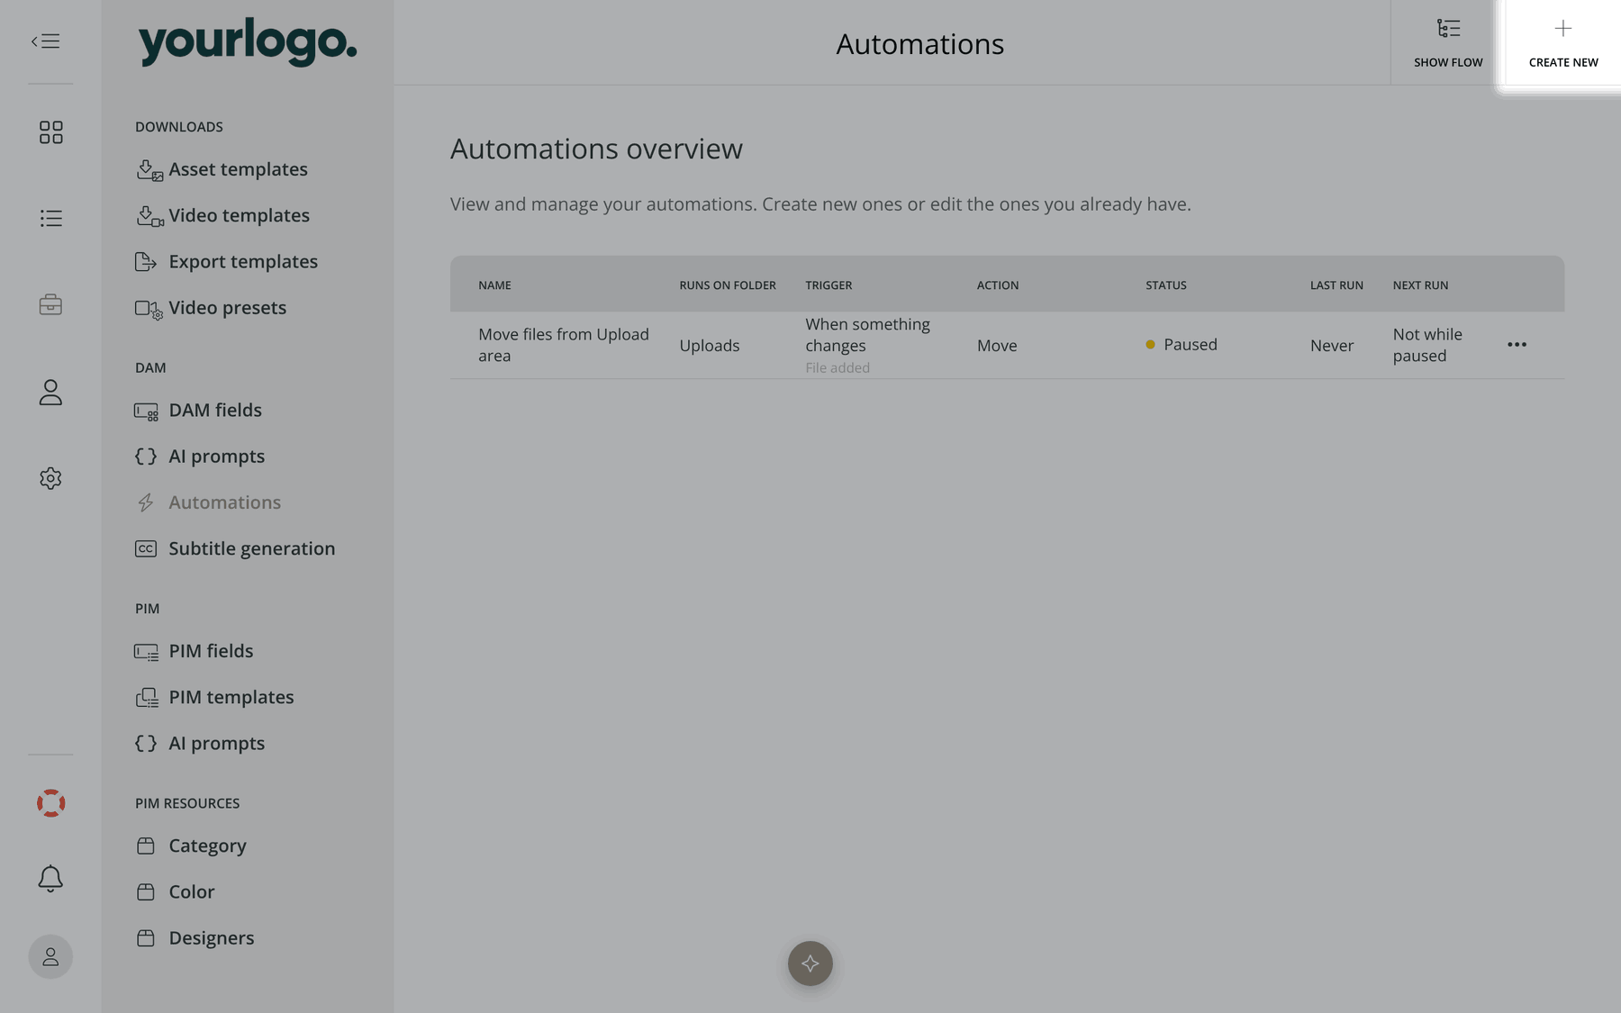Open the users icon in left rail
This screenshot has width=1621, height=1013.
[x=50, y=392]
